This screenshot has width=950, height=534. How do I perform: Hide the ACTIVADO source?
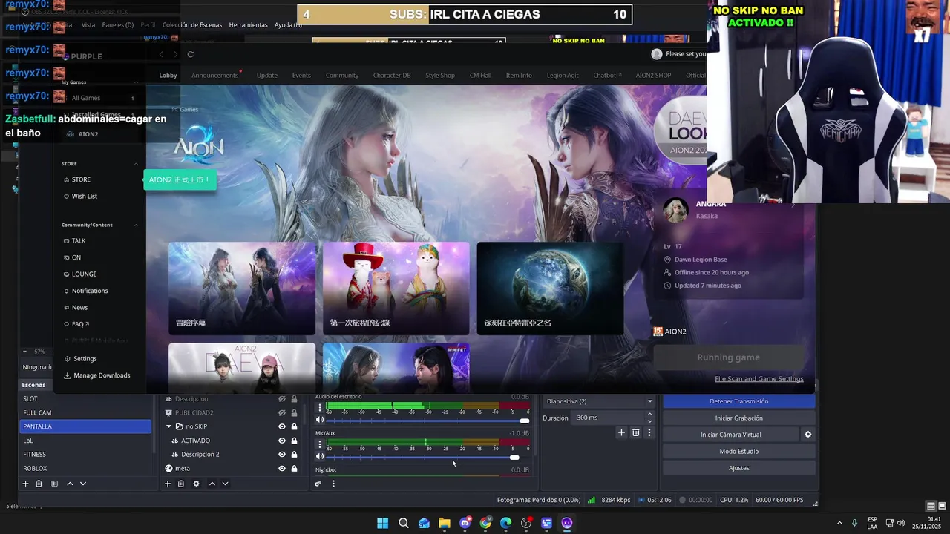pos(282,441)
